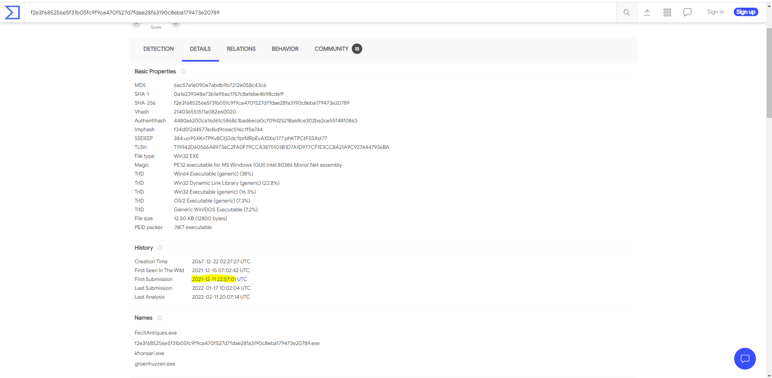Switch to the Relations tab
This screenshot has width=772, height=378.
click(241, 49)
